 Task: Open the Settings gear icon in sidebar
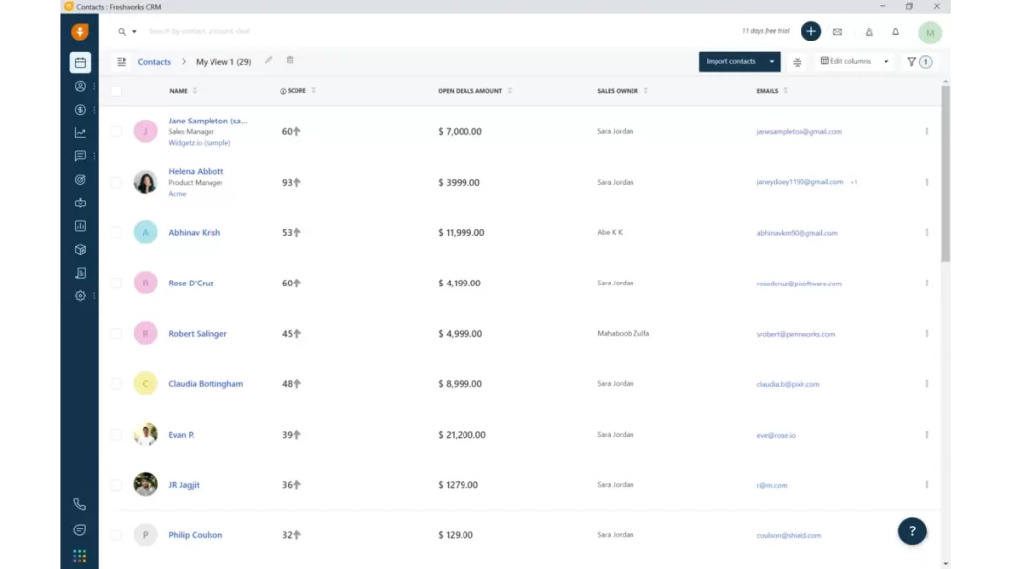(79, 295)
